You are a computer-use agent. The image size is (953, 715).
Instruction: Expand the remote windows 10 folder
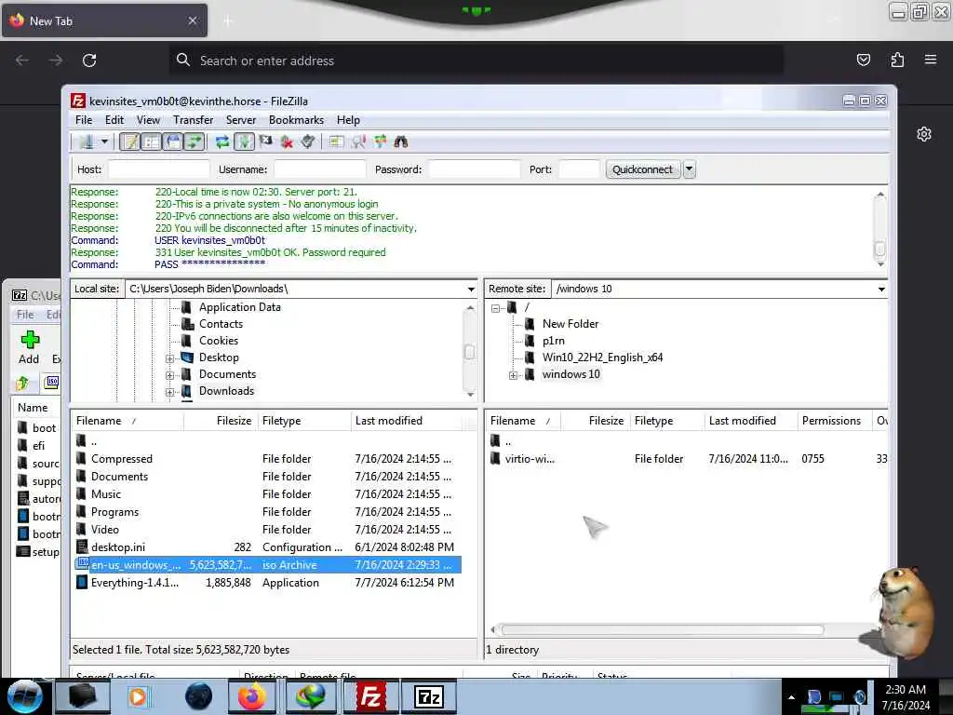513,375
